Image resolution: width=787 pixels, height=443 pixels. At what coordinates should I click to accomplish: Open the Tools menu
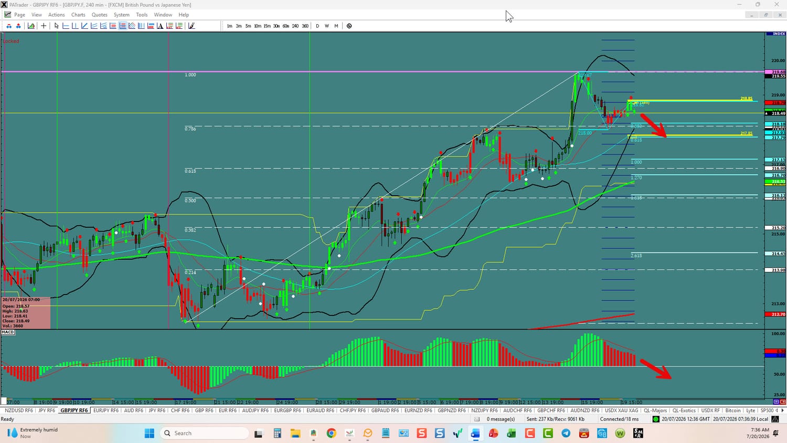click(142, 15)
